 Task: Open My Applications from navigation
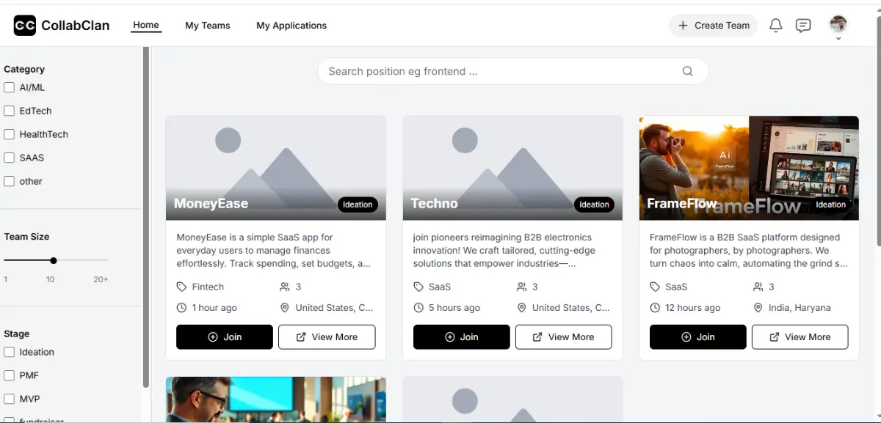coord(291,26)
